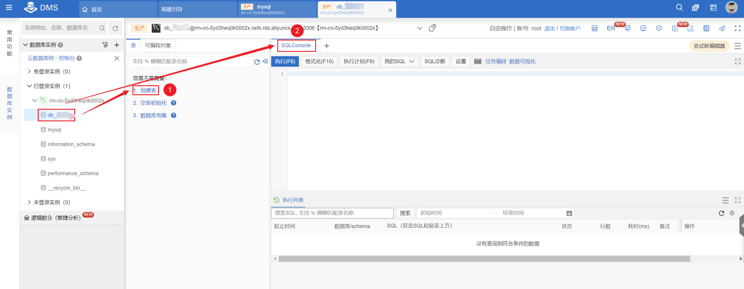The height and width of the screenshot is (289, 744).
Task: Click the 尝试新编辑器 button
Action: [709, 46]
